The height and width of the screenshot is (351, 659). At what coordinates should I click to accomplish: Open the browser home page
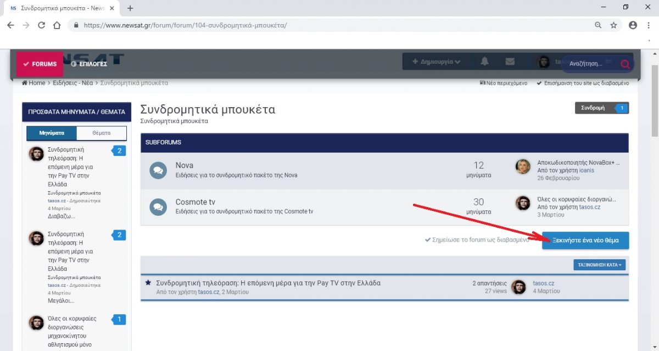tap(57, 25)
